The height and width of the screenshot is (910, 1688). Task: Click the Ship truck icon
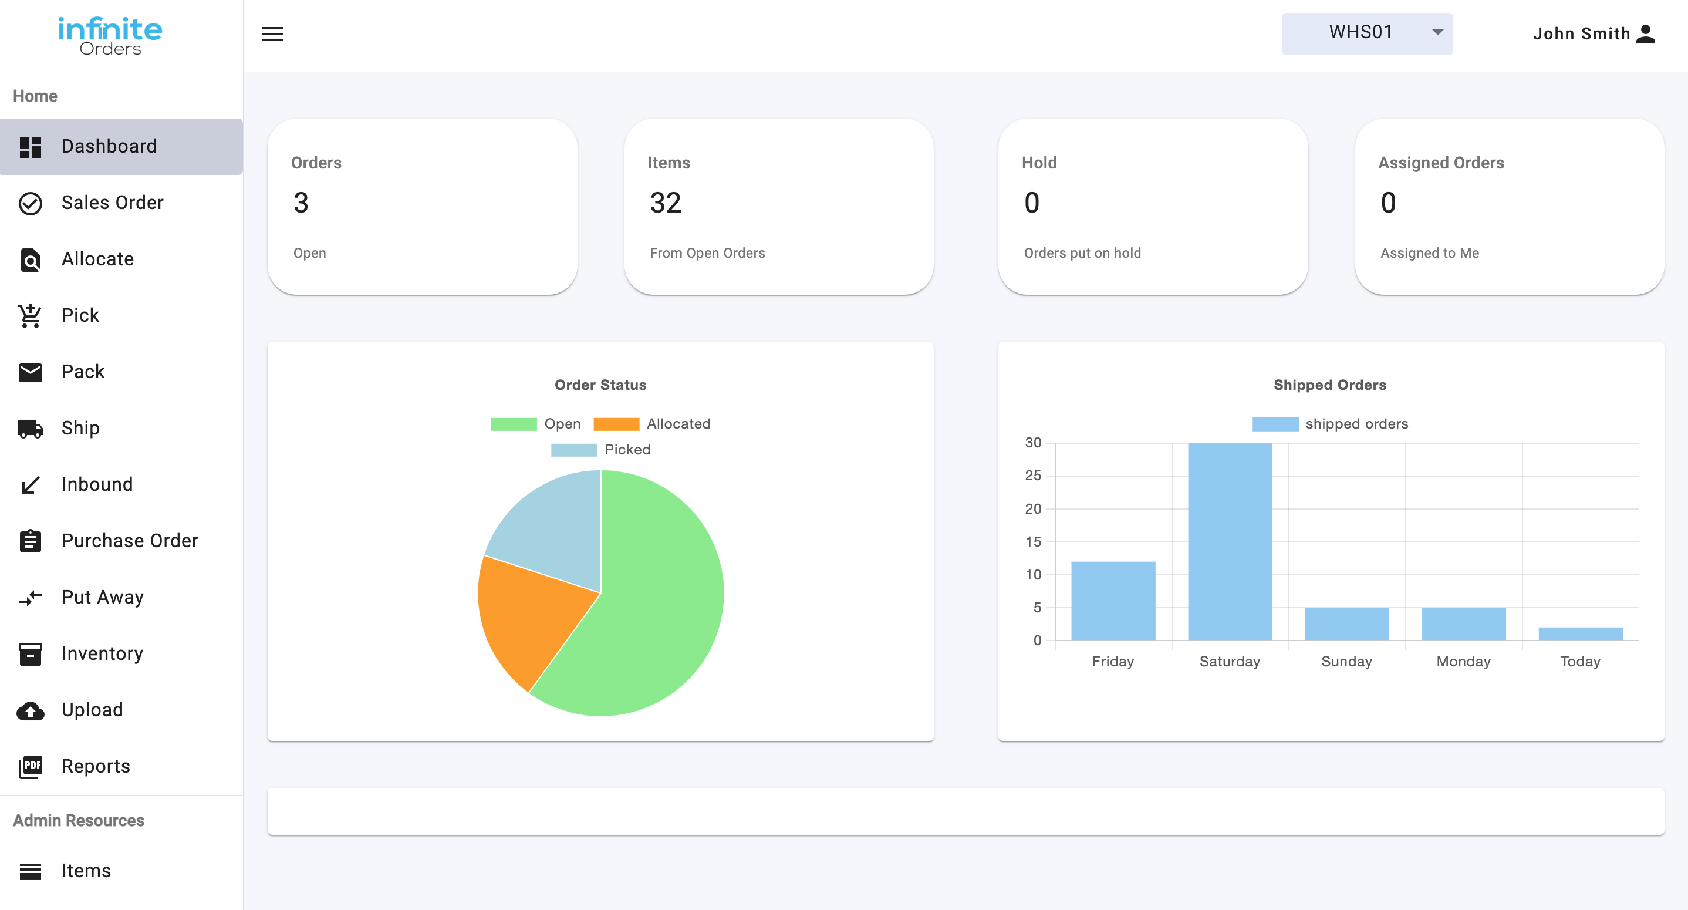click(29, 427)
